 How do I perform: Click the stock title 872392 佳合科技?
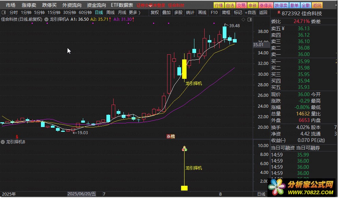click(x=302, y=14)
